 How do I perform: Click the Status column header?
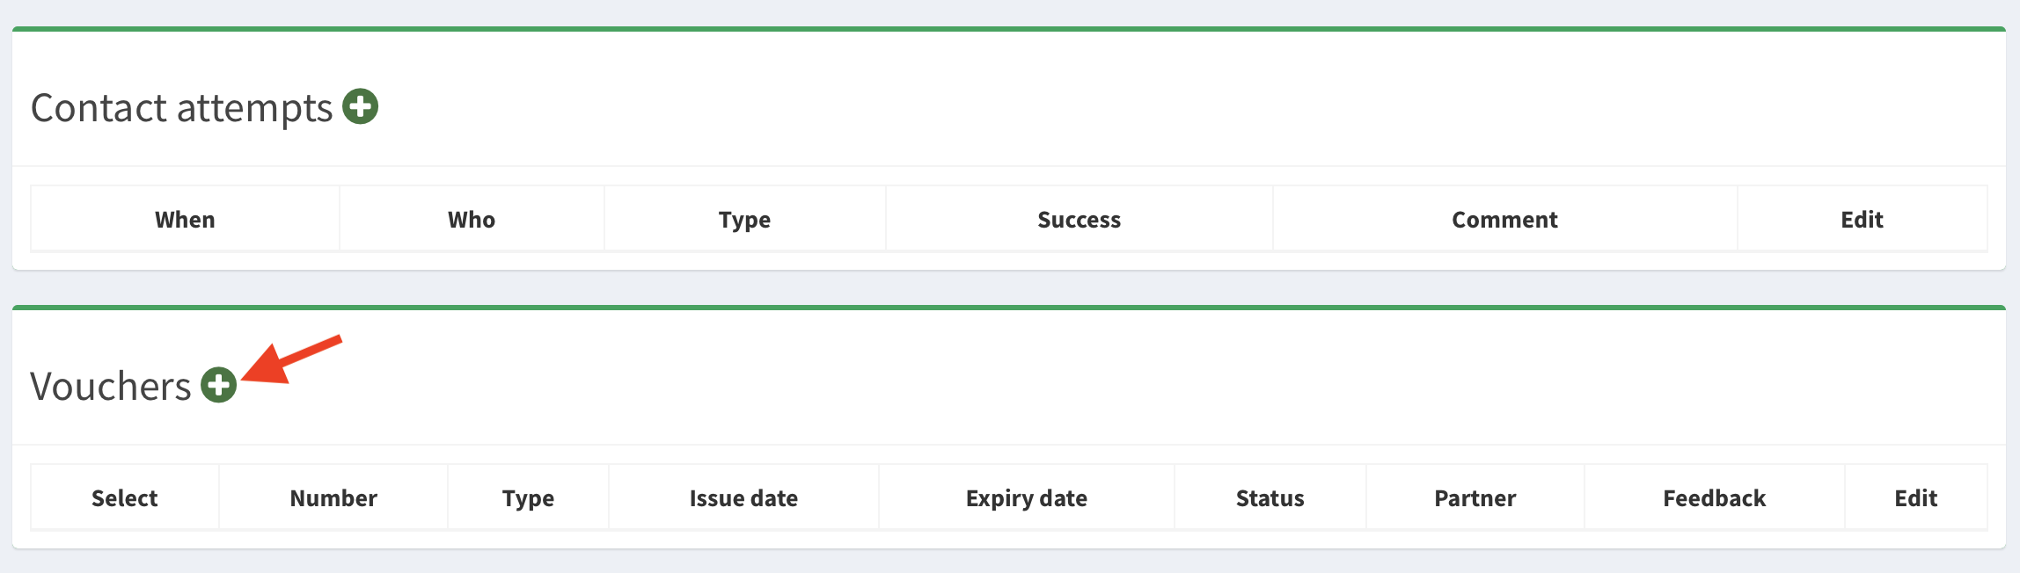click(x=1270, y=498)
